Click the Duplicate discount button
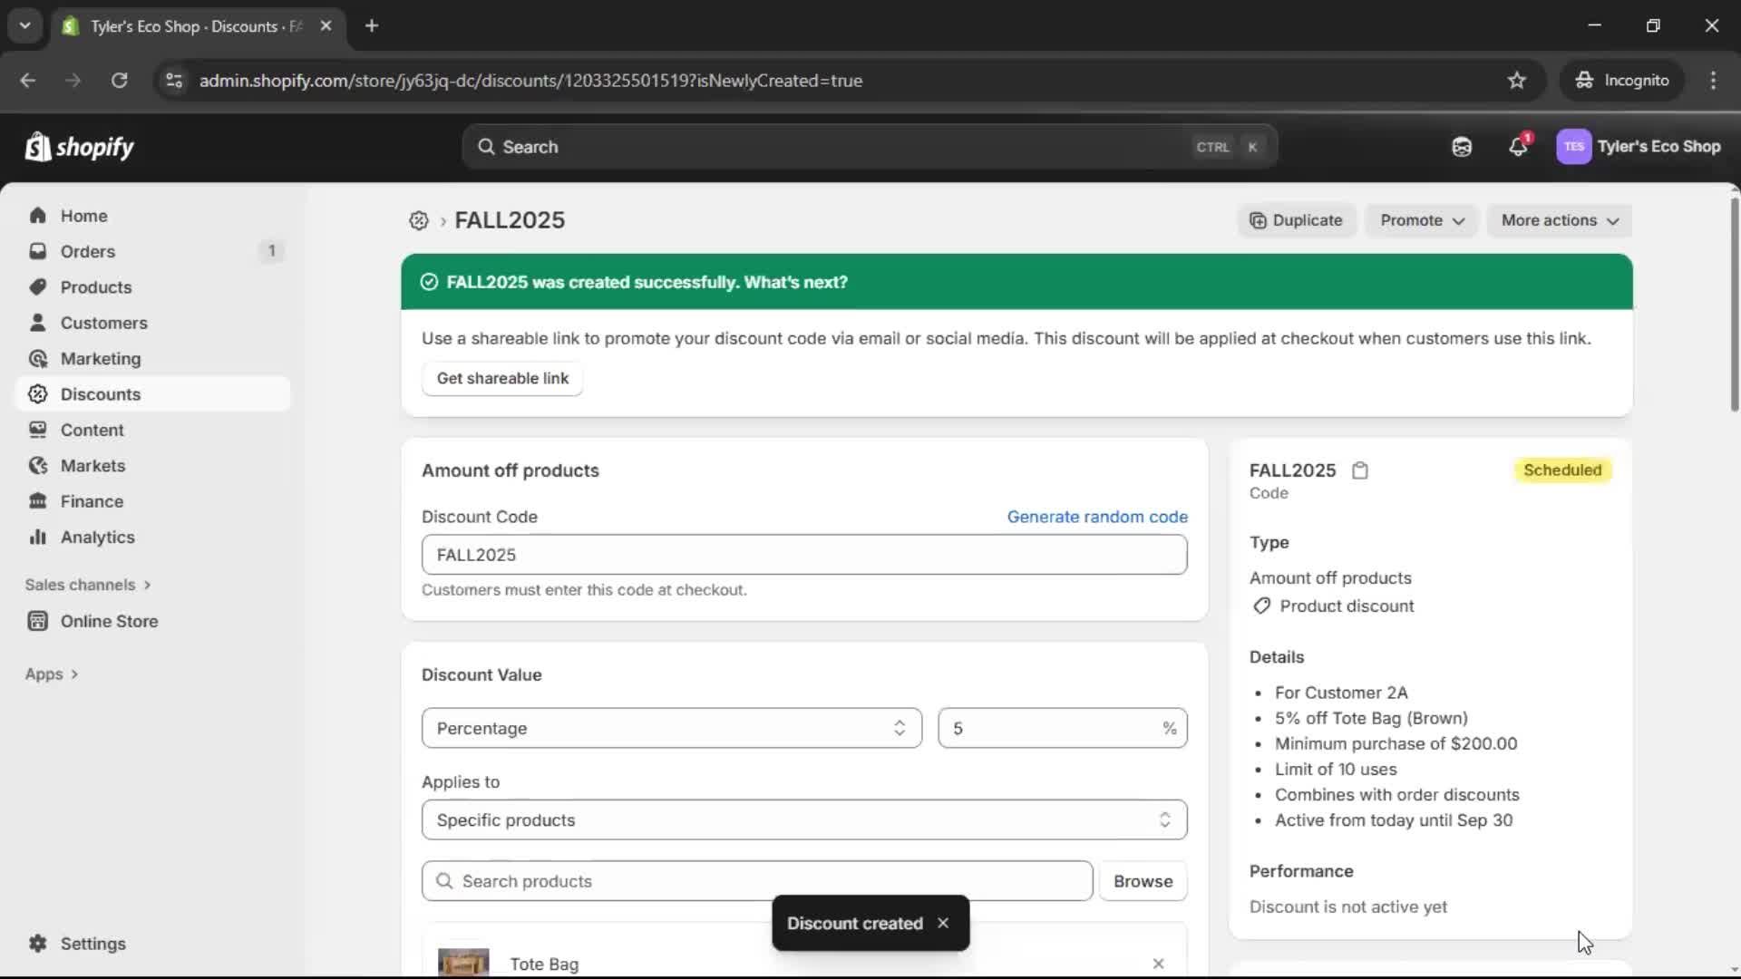 pos(1296,220)
